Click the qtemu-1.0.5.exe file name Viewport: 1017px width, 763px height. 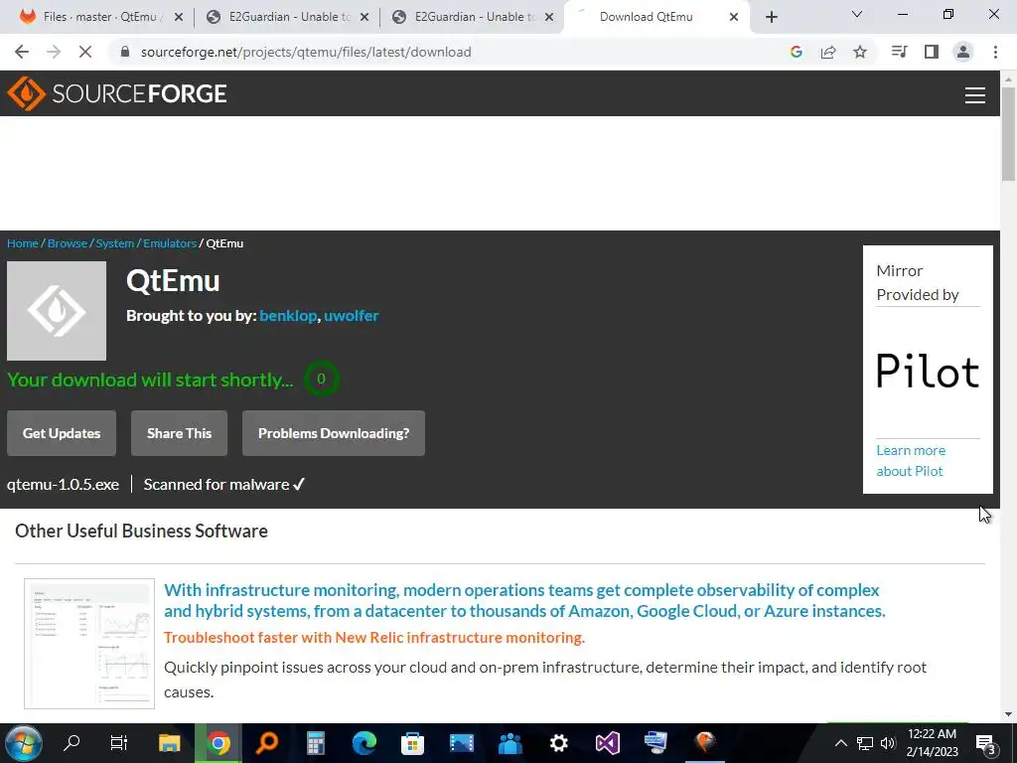pyautogui.click(x=63, y=485)
